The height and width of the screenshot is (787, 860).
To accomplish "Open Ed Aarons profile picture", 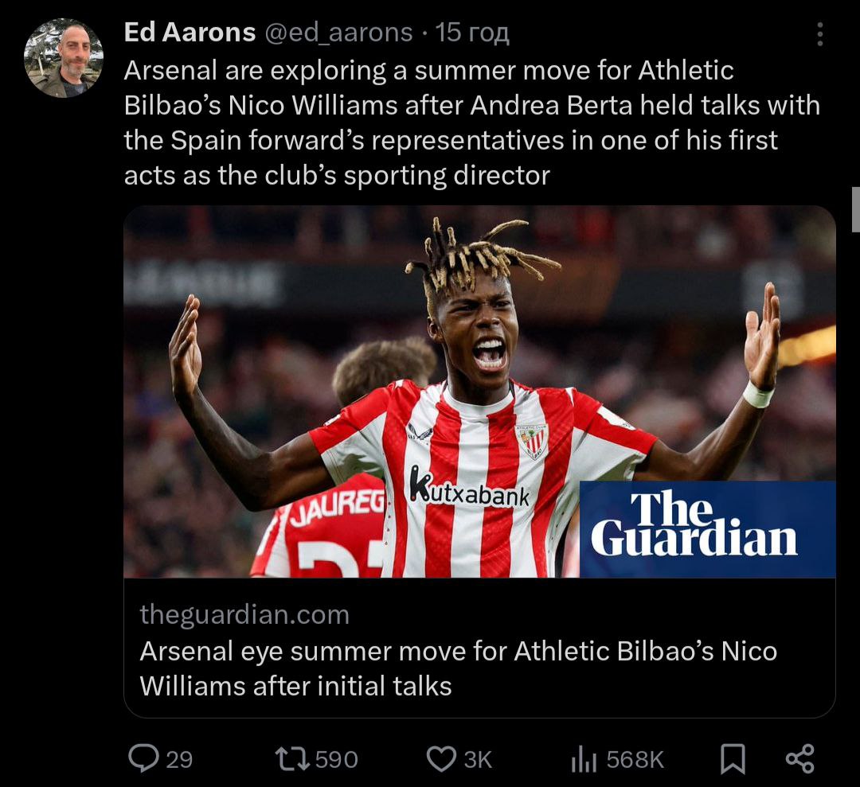I will 64,58.
